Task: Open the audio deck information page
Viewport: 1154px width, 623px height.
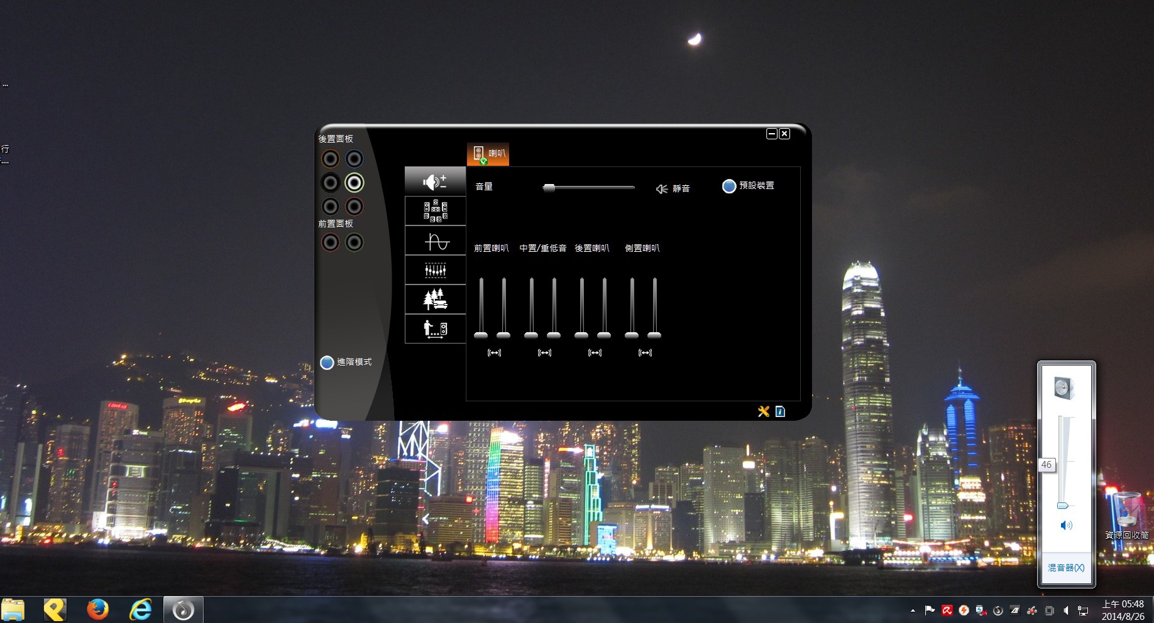Action: pyautogui.click(x=780, y=411)
